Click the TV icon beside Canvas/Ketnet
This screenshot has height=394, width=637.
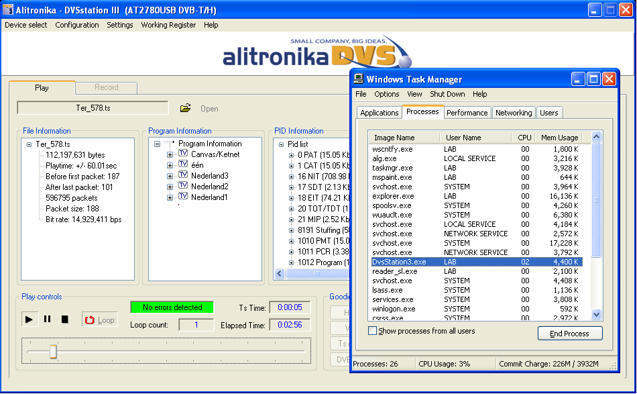[183, 154]
